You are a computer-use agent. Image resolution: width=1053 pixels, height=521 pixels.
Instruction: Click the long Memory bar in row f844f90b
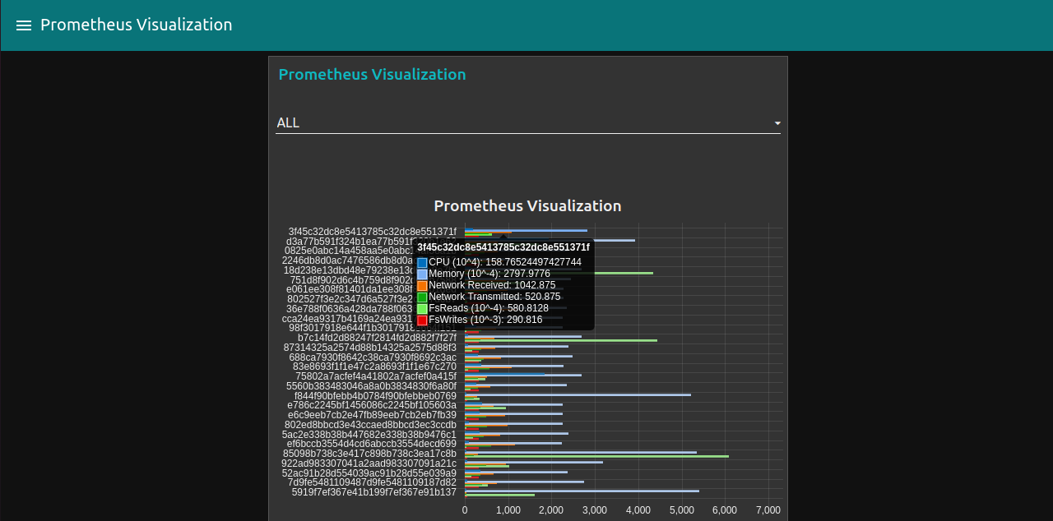coord(578,394)
